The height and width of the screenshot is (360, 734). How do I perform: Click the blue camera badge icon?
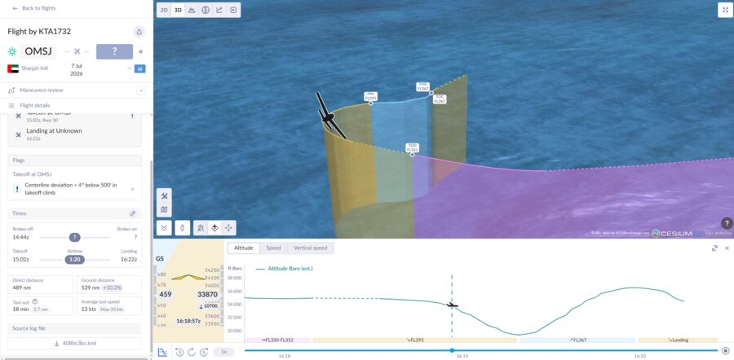coord(140,68)
